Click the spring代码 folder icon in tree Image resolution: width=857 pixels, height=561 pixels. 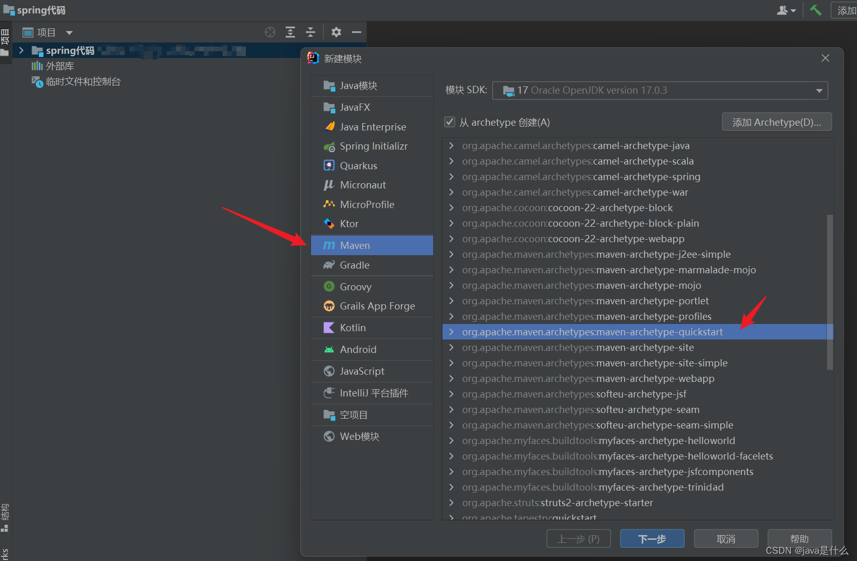(x=37, y=51)
